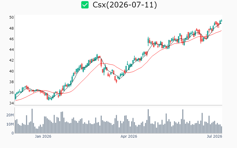Click the green checkmark icon beside Csx title
The height and width of the screenshot is (148, 237).
(x=85, y=5)
